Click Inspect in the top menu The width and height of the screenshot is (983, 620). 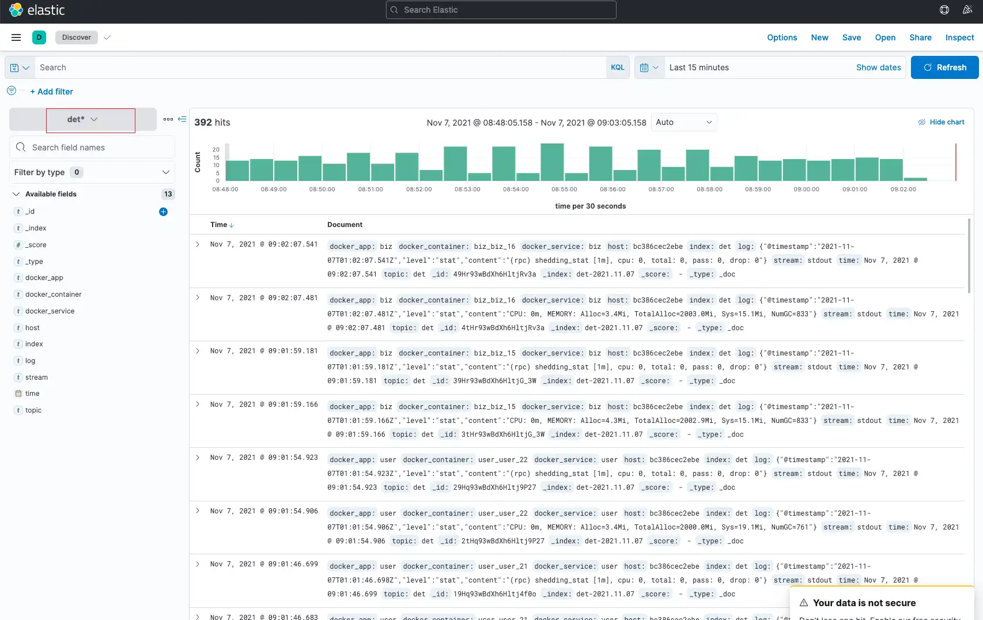(959, 37)
